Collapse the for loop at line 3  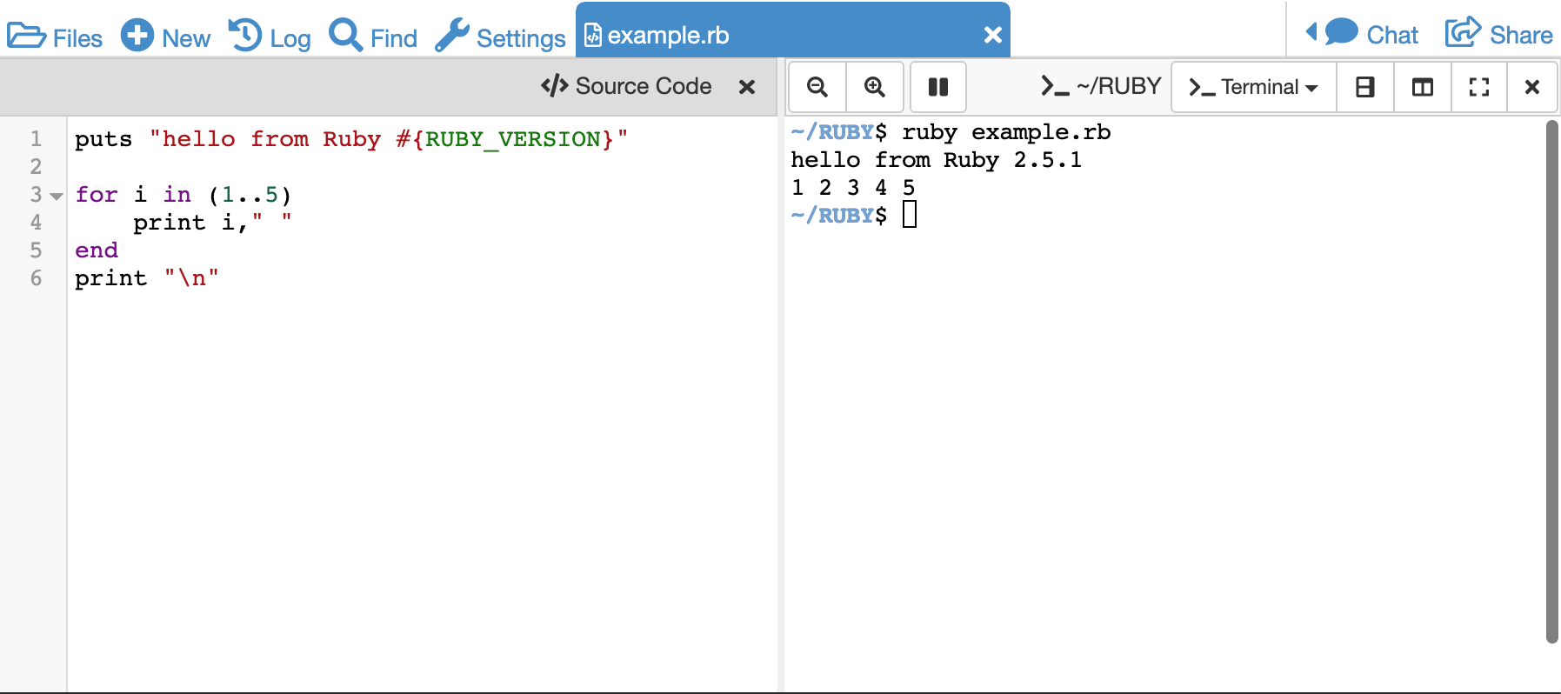(57, 196)
